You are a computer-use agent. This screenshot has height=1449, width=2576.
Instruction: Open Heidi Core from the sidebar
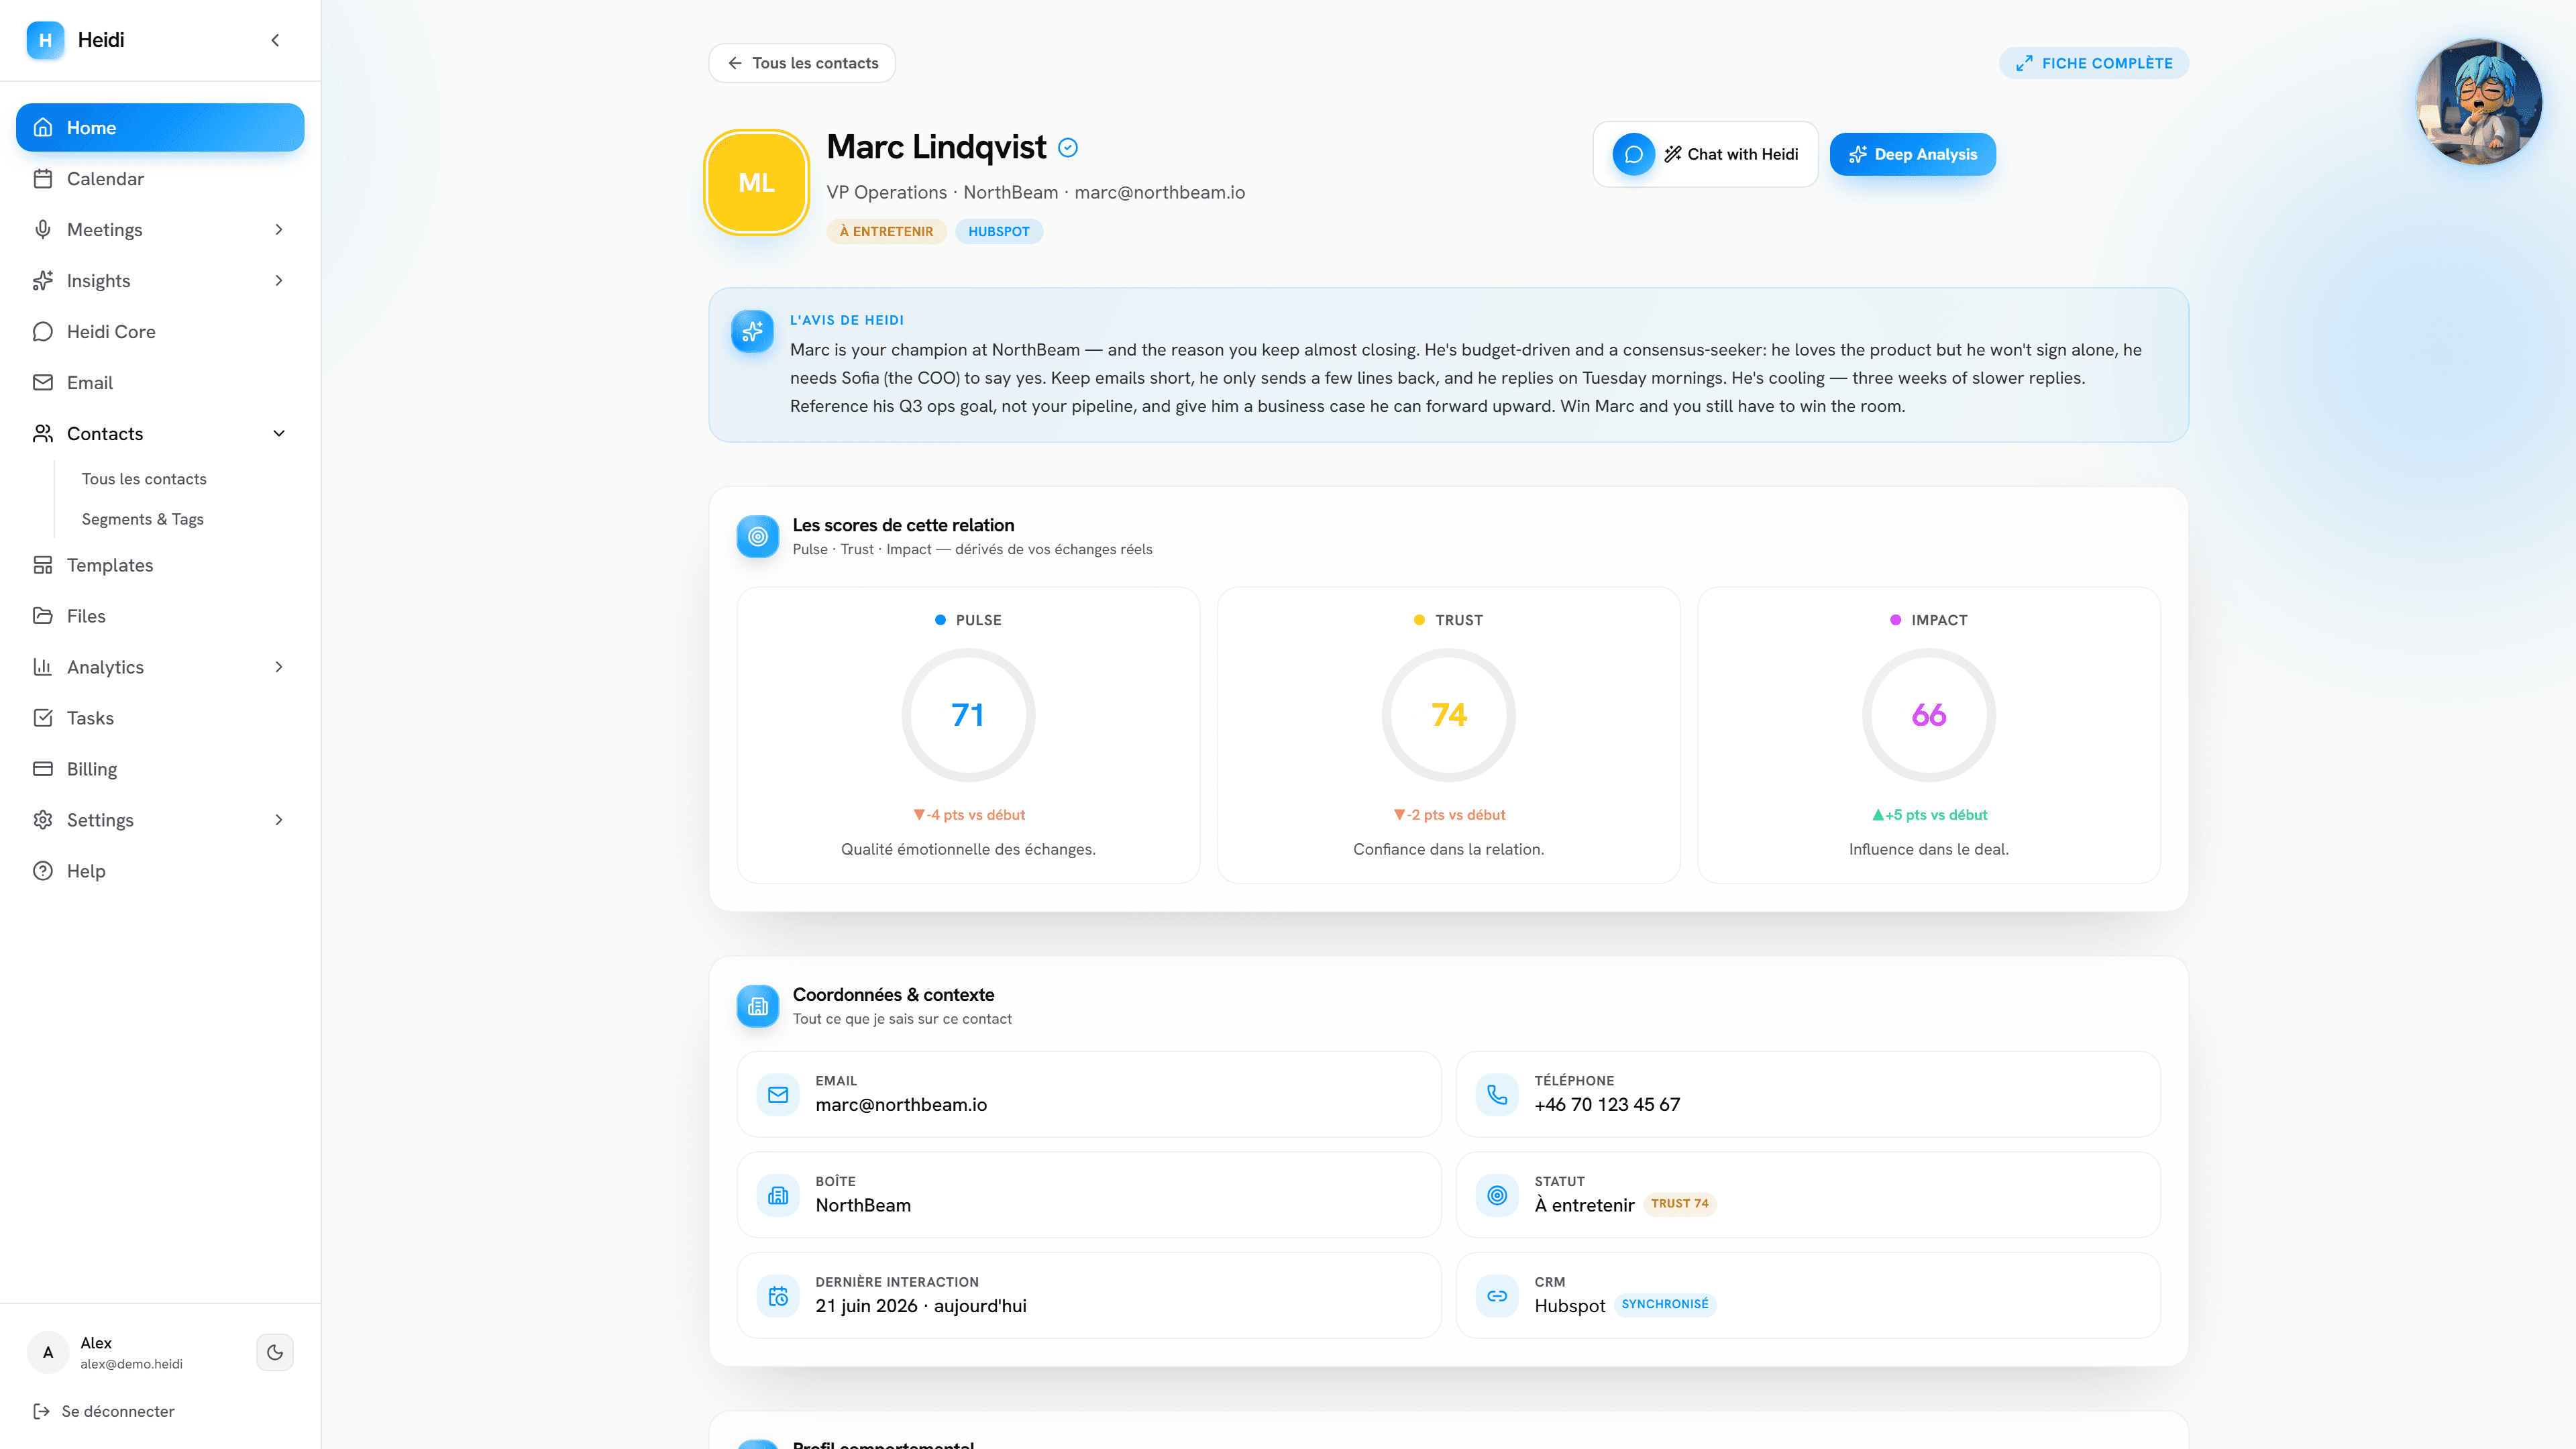point(160,332)
